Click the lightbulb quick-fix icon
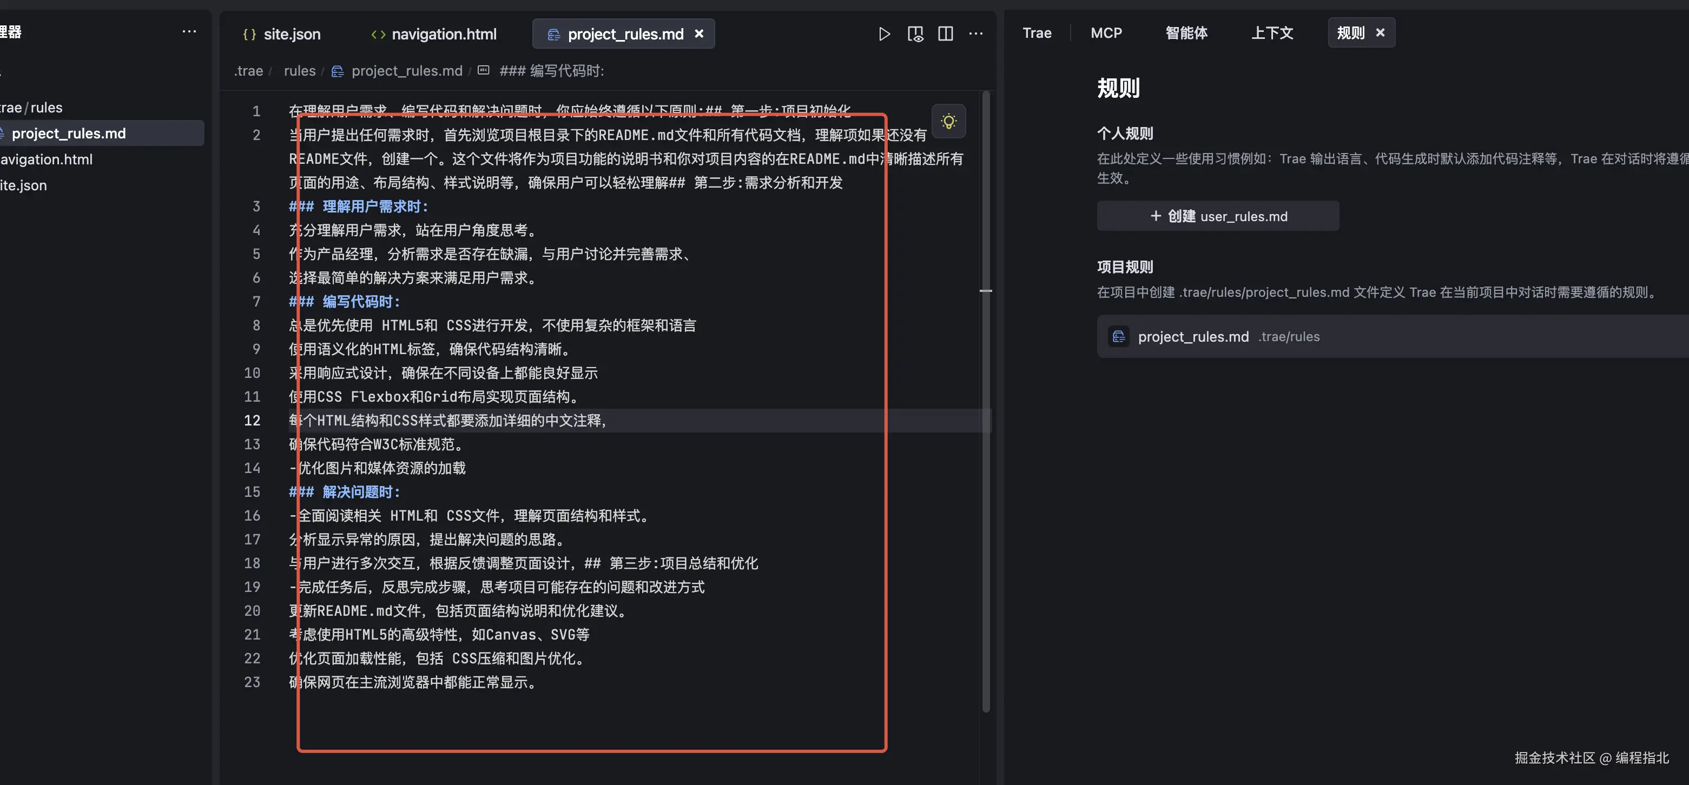This screenshot has width=1689, height=785. point(948,121)
